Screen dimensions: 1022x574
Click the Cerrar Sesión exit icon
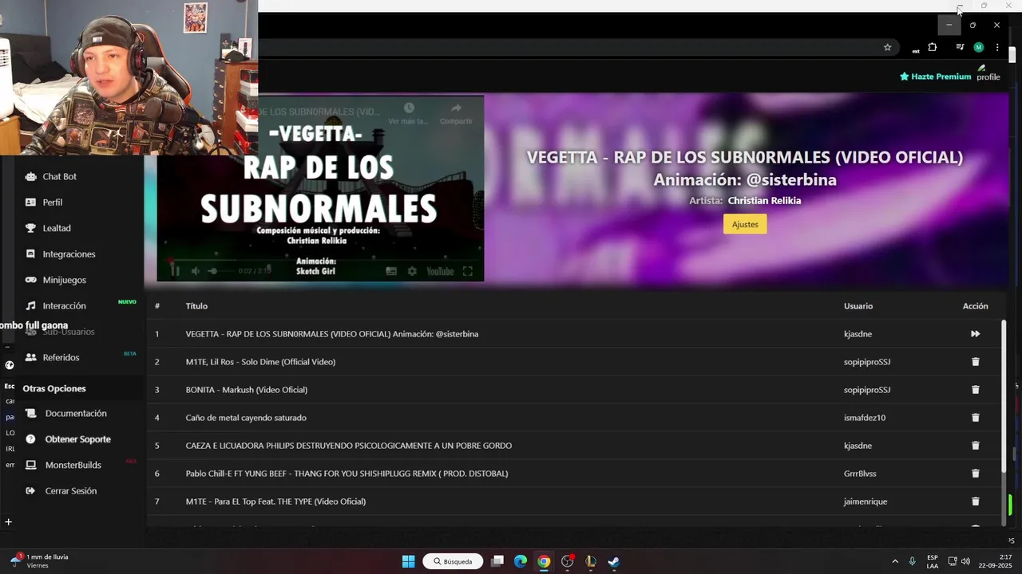[30, 491]
